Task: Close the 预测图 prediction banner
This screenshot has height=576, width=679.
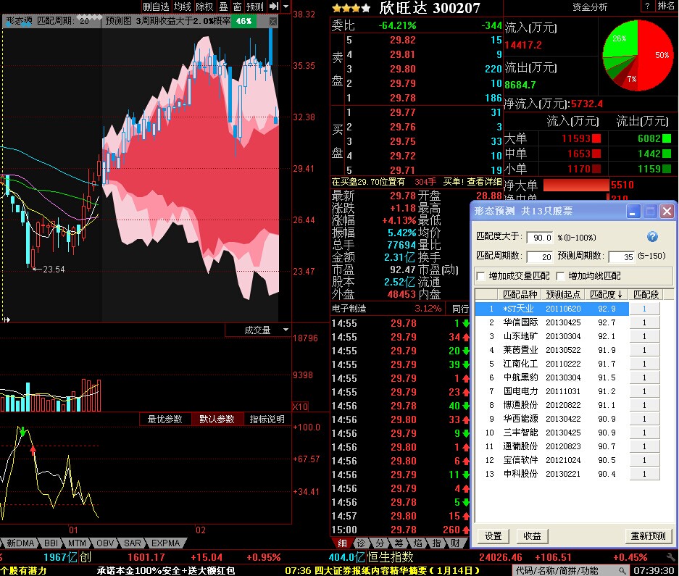Action: pyautogui.click(x=272, y=21)
